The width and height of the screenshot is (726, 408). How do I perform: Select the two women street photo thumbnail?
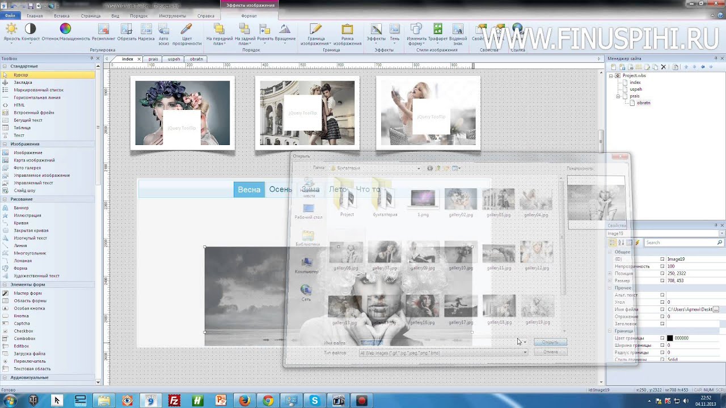(307, 113)
